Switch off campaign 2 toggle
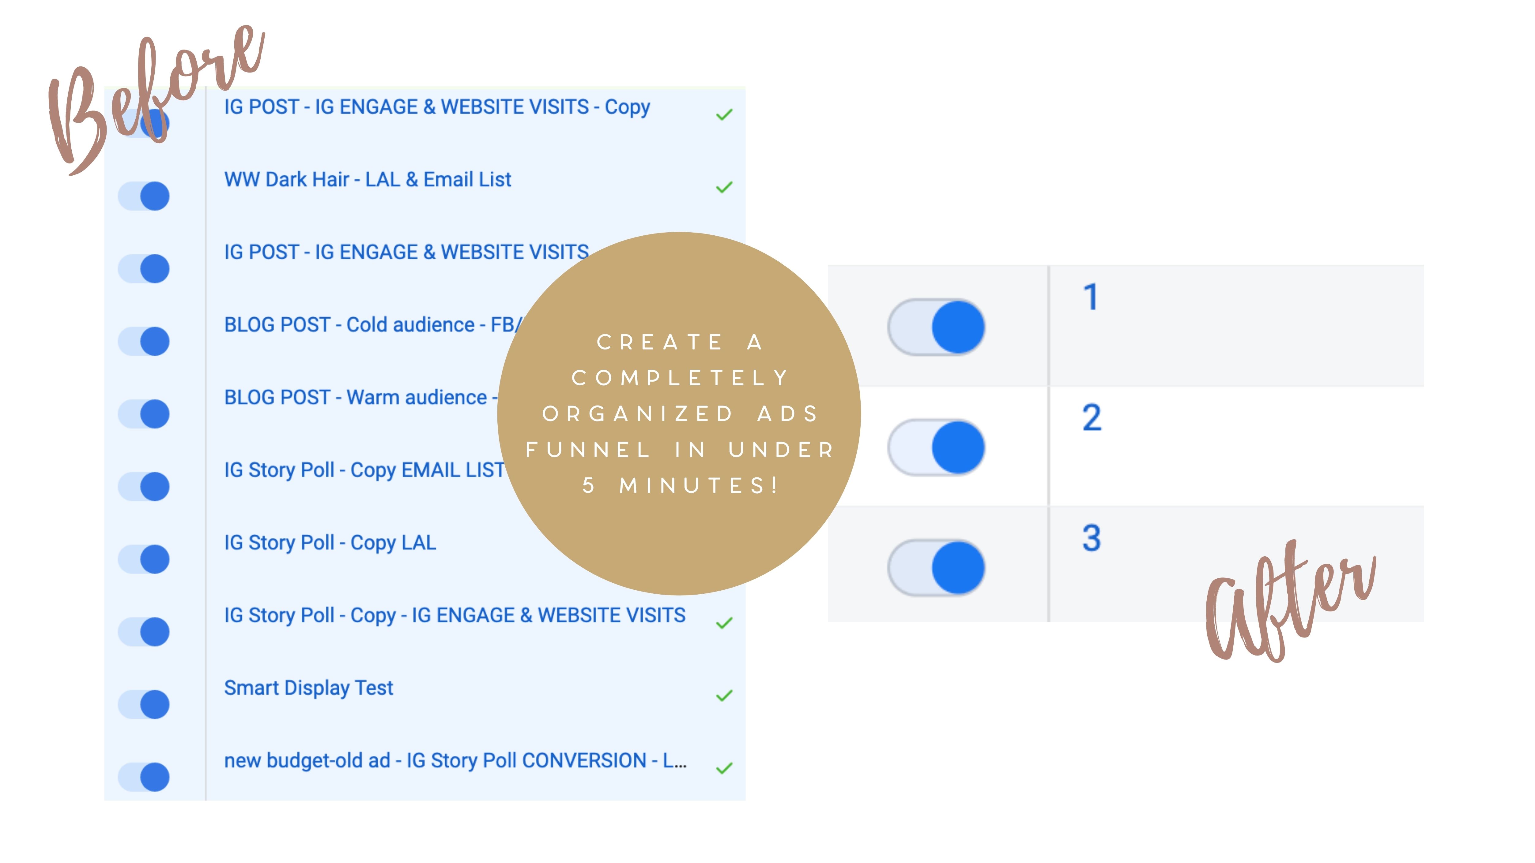 tap(936, 447)
